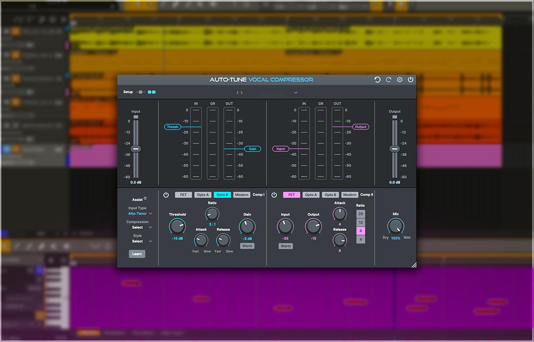Select Opto B mode for Comp I

tap(222, 195)
